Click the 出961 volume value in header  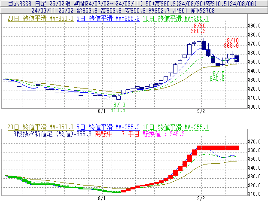pos(180,11)
